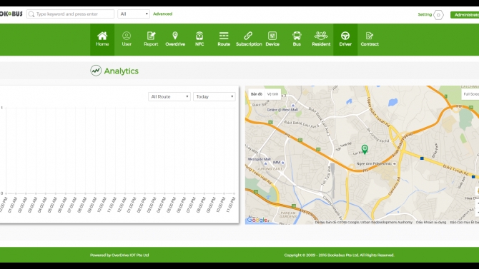Click the Setting hexagon icon

pos(438,15)
